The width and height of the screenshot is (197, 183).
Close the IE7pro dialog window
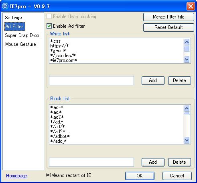[x=191, y=6]
